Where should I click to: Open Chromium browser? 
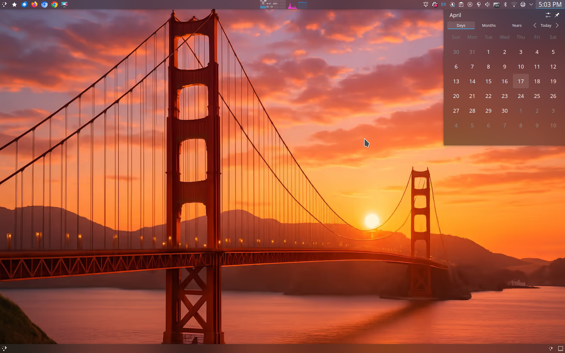coord(44,4)
